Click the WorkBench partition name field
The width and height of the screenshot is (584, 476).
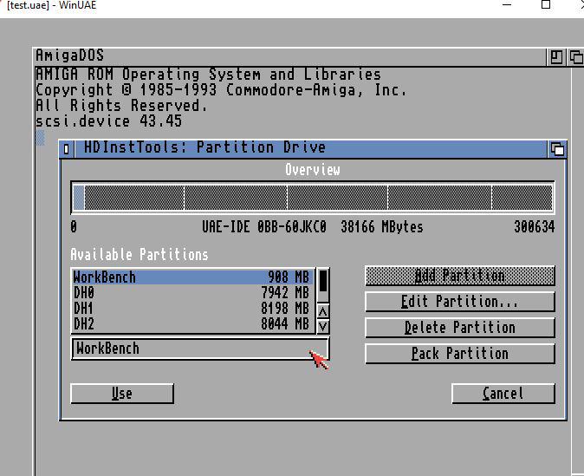click(x=200, y=349)
